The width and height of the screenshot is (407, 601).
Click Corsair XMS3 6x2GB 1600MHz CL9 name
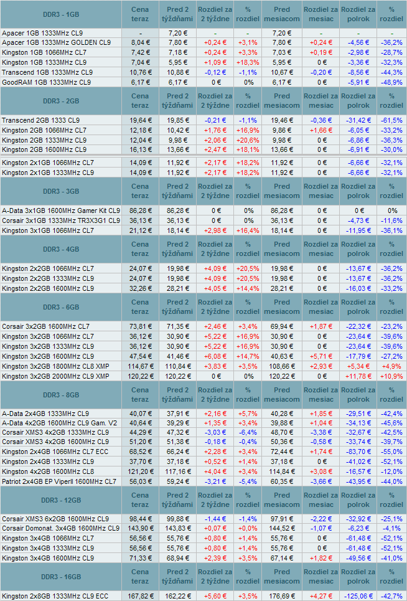click(x=55, y=519)
